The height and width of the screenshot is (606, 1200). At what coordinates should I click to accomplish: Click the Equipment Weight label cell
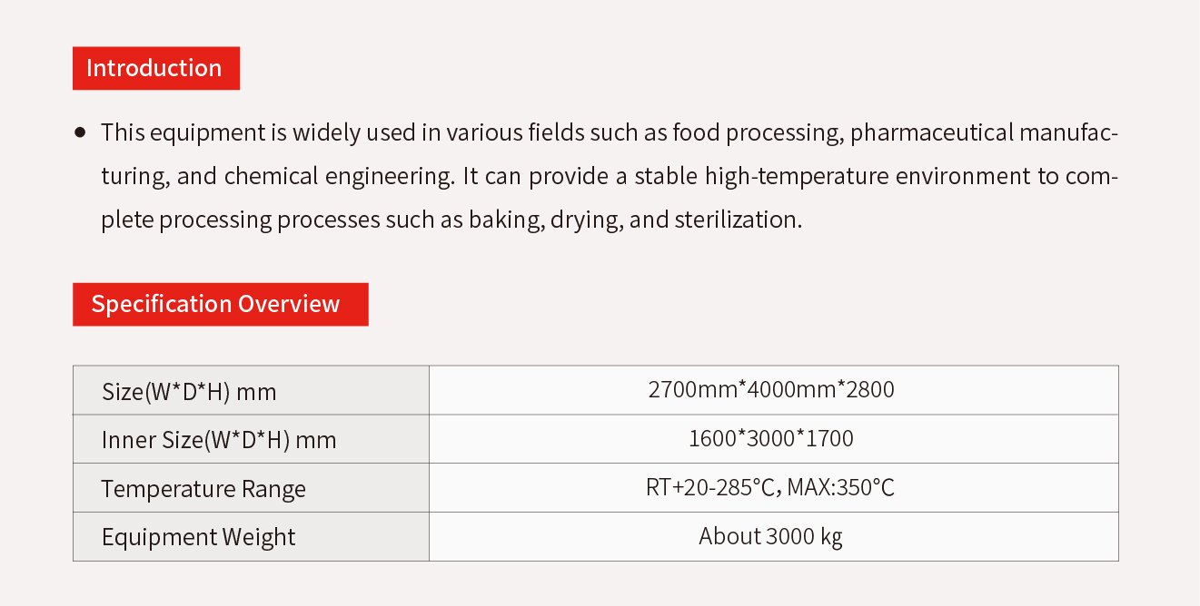[x=251, y=537]
